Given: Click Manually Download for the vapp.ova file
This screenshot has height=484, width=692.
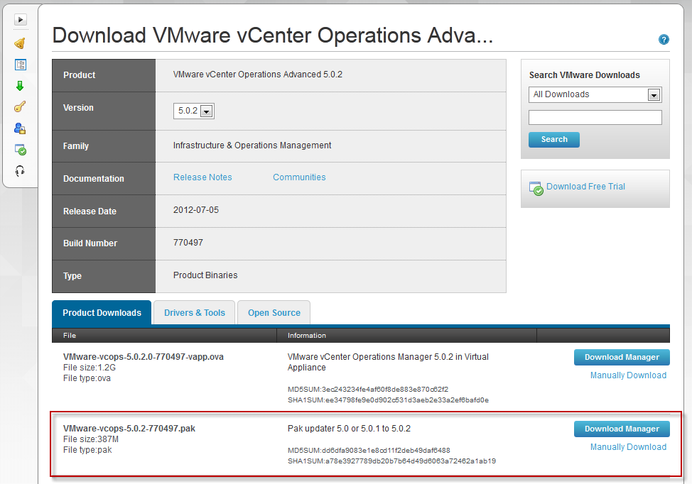Looking at the screenshot, I should [629, 375].
